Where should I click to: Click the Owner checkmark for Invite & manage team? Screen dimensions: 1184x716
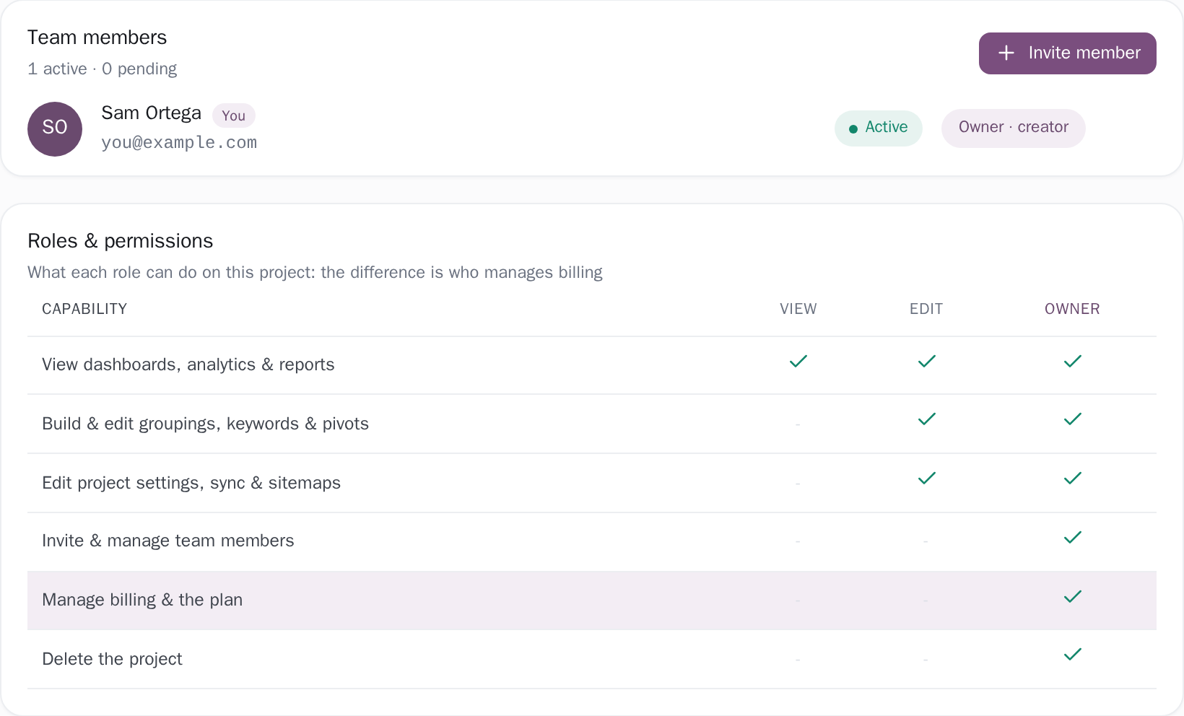point(1073,537)
